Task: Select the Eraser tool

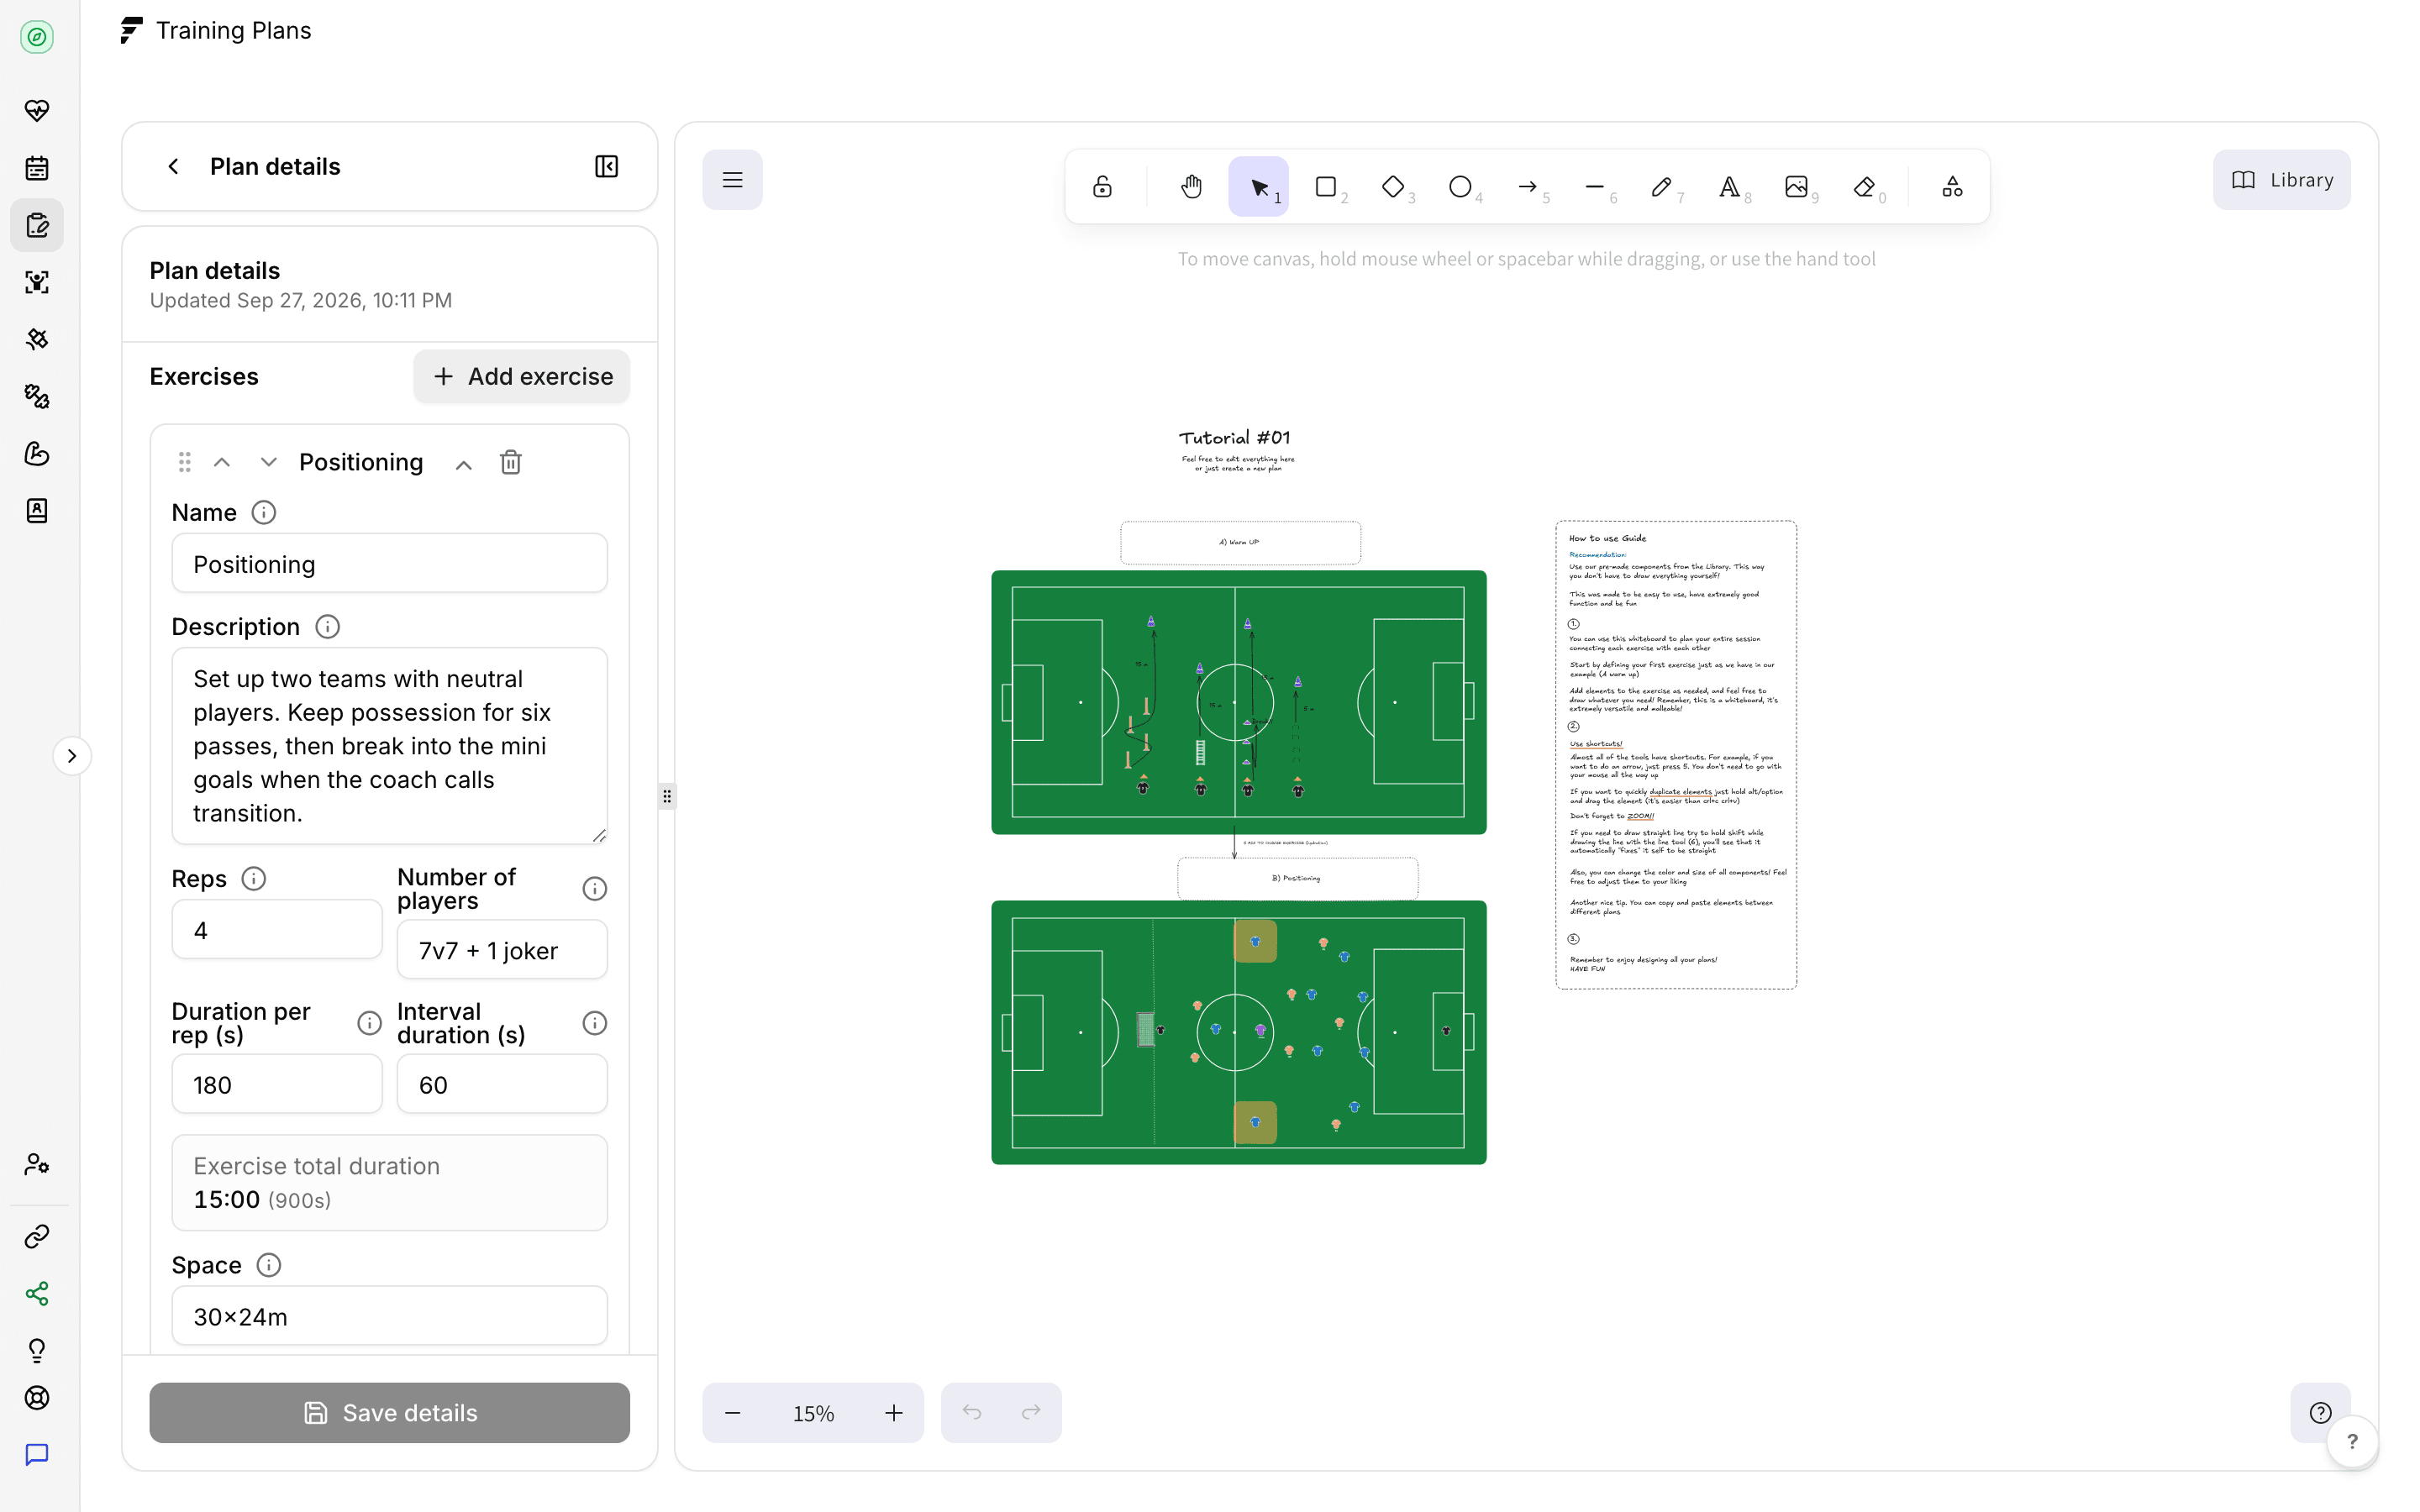Action: 1864,187
